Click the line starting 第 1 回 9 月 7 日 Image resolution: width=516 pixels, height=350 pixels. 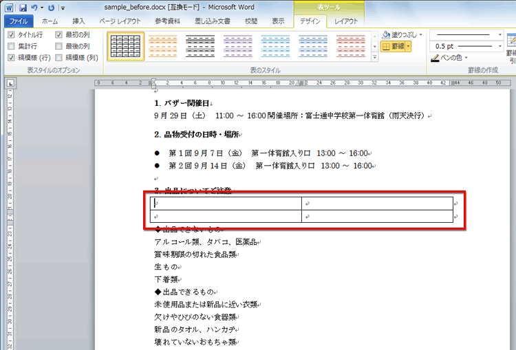(268, 153)
